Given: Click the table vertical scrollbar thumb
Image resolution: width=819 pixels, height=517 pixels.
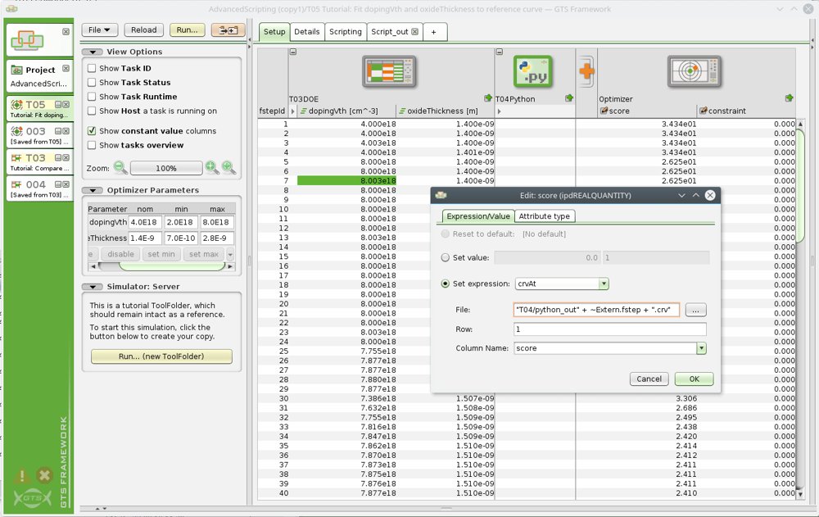Looking at the screenshot, I should pos(799,185).
